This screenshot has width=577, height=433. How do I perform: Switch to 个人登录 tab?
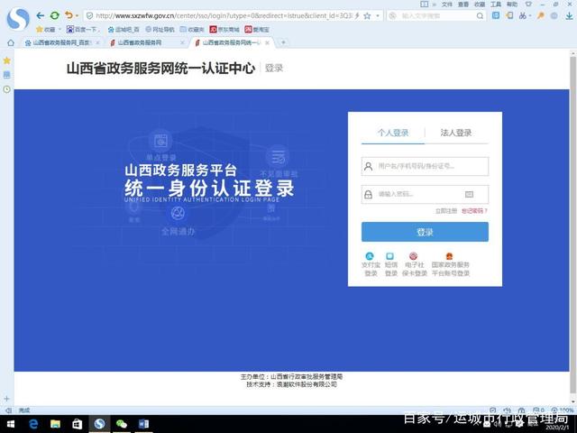[393, 133]
